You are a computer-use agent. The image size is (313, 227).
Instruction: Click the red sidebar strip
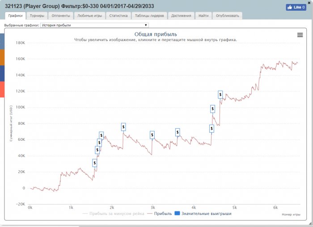click(x=2, y=89)
